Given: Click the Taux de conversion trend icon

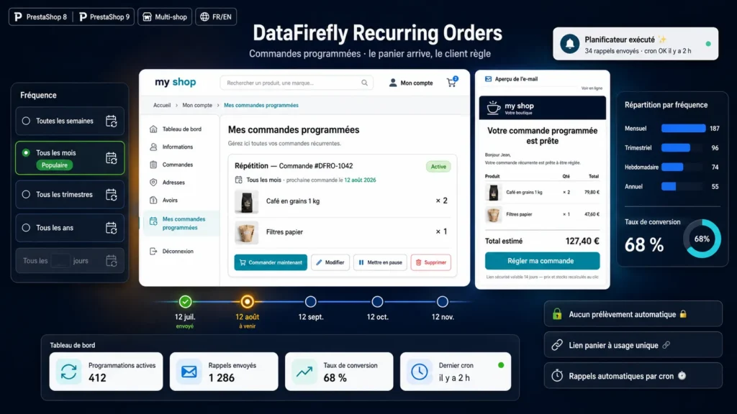Looking at the screenshot, I should coord(304,372).
